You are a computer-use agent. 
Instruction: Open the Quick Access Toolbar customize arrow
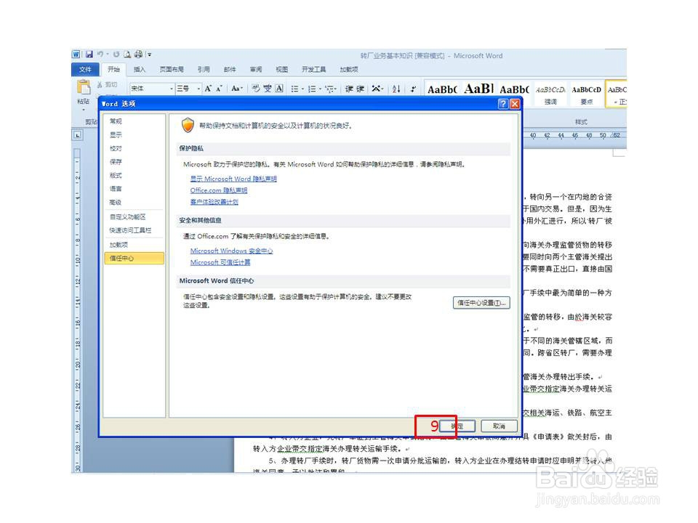tap(148, 53)
